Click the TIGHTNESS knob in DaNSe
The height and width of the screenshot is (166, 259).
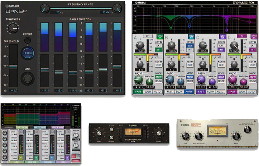pyautogui.click(x=13, y=28)
